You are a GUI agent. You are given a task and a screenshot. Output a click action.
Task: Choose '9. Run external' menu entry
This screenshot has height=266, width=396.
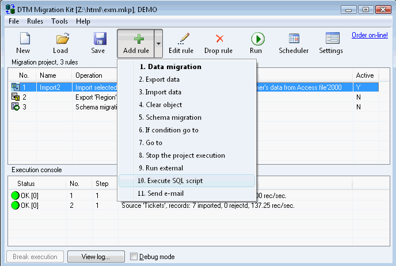pyautogui.click(x=186, y=168)
